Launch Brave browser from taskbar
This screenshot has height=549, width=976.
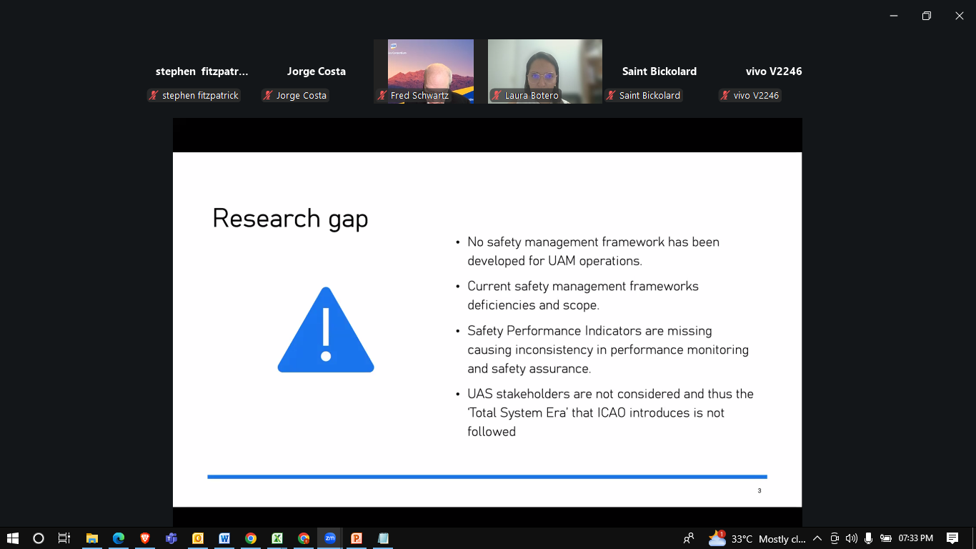point(145,538)
